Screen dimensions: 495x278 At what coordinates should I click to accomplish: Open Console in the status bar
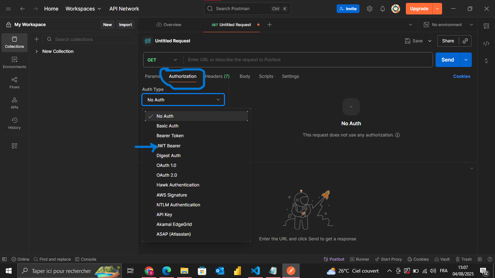click(86, 259)
